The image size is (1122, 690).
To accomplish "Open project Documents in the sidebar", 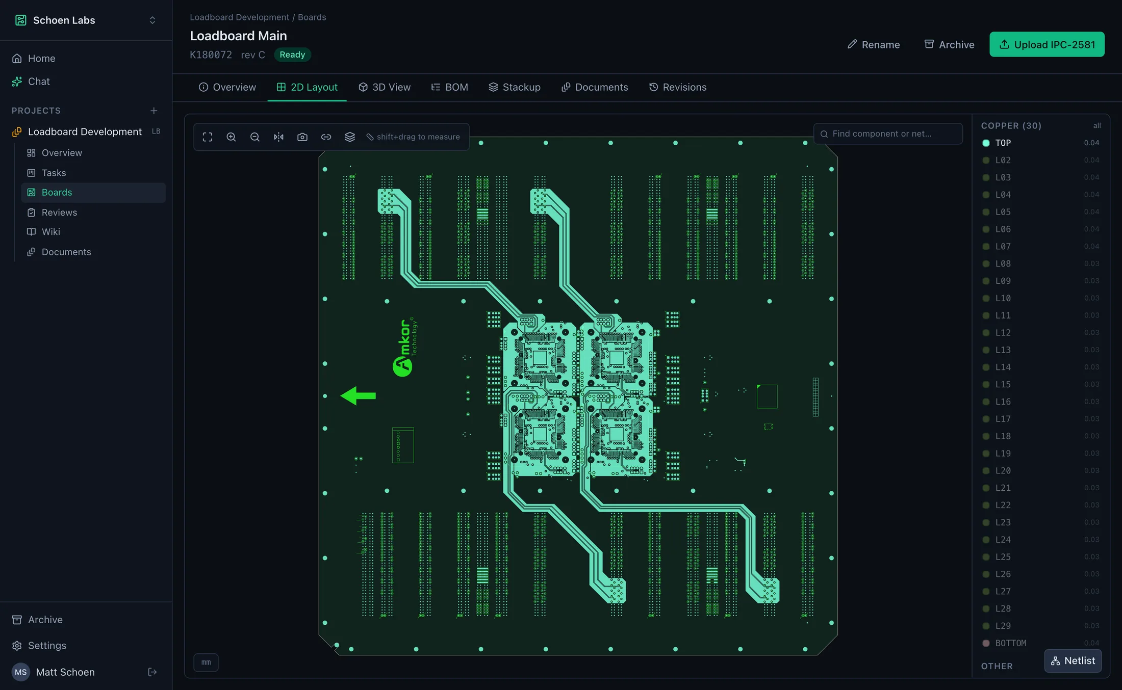I will click(x=93, y=252).
